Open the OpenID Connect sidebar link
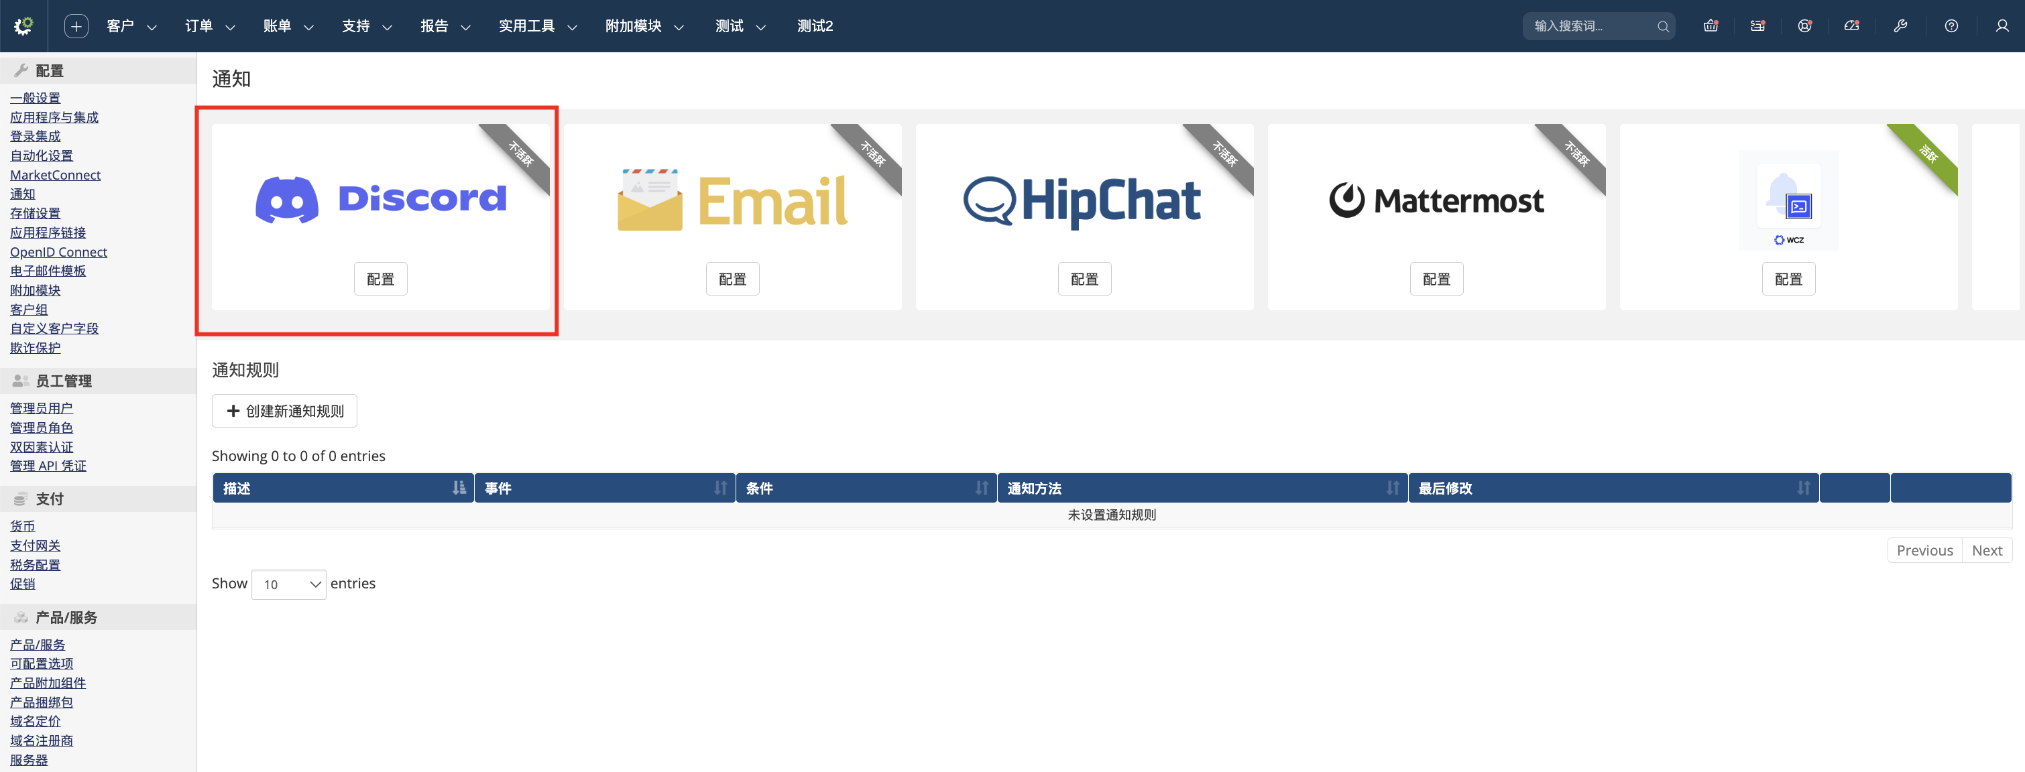The height and width of the screenshot is (772, 2025). pos(59,252)
